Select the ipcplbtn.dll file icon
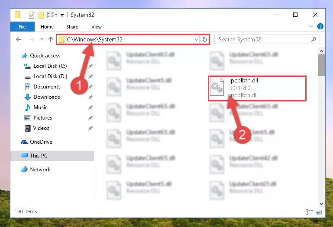 217,87
